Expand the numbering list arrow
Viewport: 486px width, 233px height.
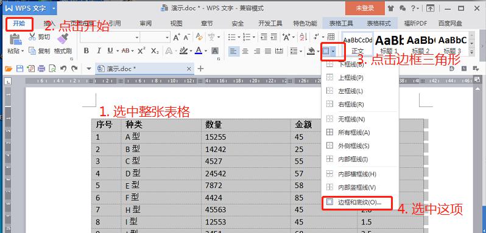point(254,38)
